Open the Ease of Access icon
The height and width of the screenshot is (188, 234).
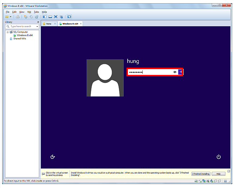click(52, 157)
